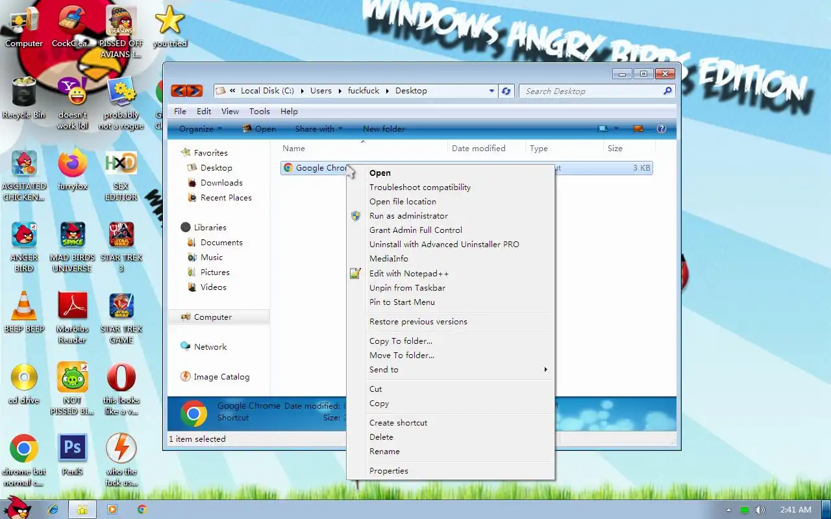Choose 'Unpin from Taskbar'
Viewport: 831px width, 519px height.
(451, 288)
